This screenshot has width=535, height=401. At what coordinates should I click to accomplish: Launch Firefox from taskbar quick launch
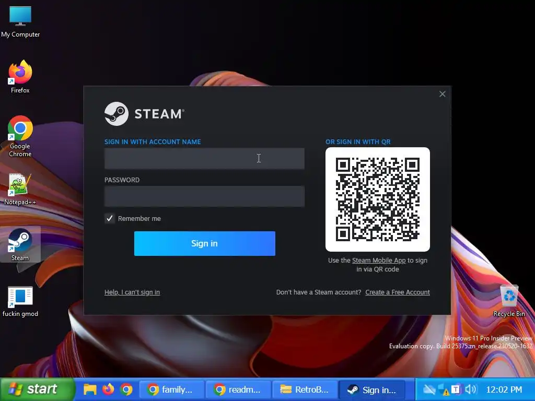(x=108, y=389)
